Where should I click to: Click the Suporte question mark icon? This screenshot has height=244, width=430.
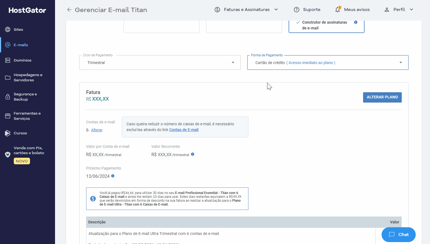point(297,10)
